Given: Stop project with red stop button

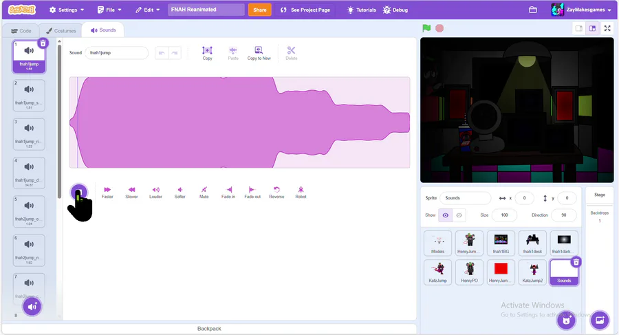Looking at the screenshot, I should coord(439,28).
